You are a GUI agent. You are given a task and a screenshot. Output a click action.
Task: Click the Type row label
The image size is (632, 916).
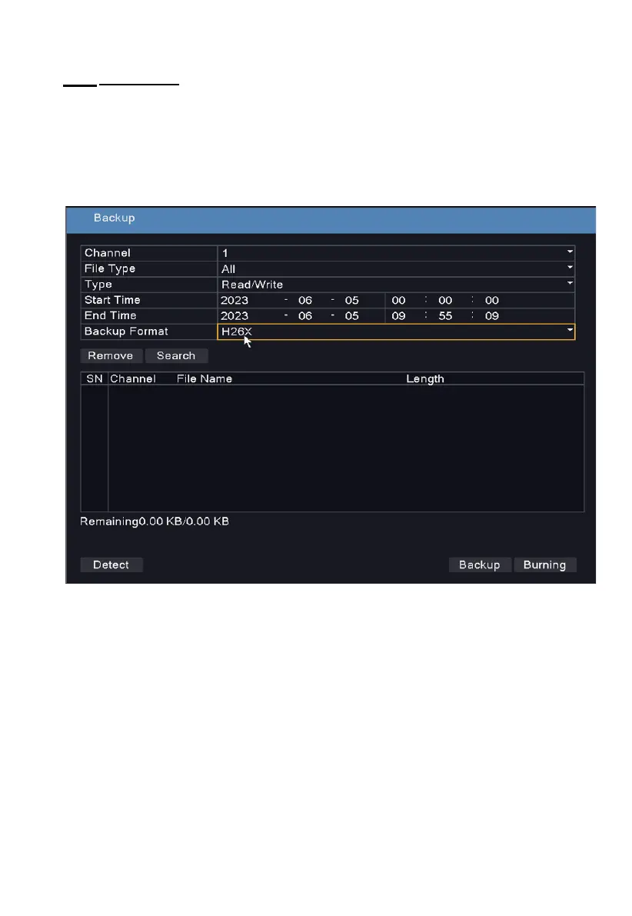coord(98,285)
